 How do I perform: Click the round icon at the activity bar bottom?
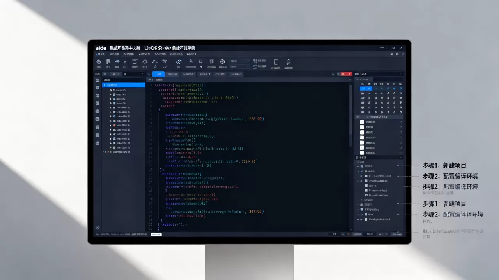tap(97, 227)
